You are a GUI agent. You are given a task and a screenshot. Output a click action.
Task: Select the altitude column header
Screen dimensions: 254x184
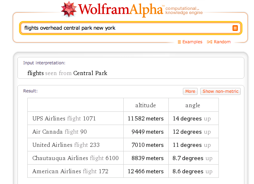146,105
